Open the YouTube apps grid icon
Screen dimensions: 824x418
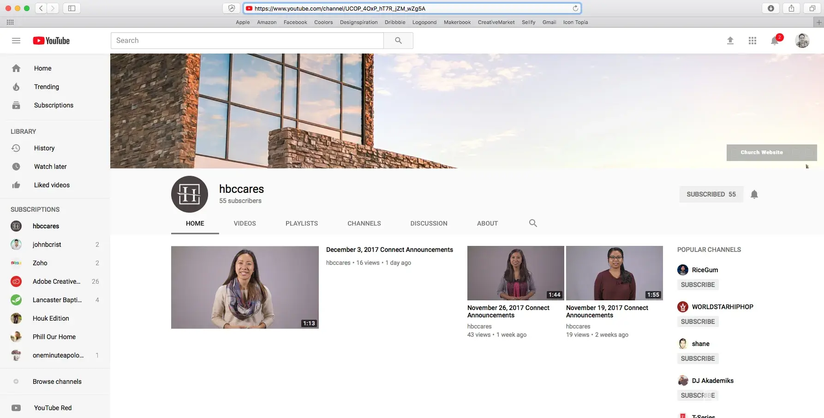[x=752, y=41]
